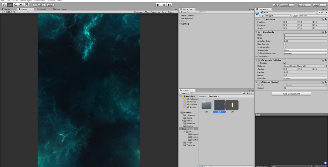This screenshot has width=328, height=167.
Task: Click the Step frame button
Action: (x=169, y=5)
